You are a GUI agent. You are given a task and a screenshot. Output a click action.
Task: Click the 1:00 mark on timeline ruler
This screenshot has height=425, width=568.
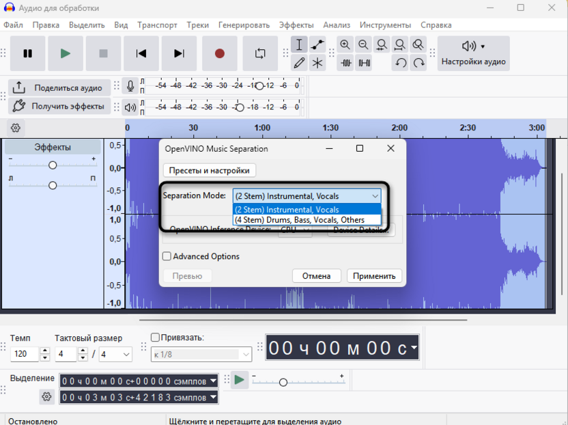tap(262, 128)
